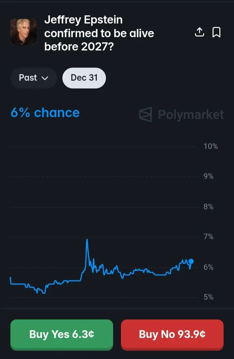Click the Polymarket wordmark text
The height and width of the screenshot is (359, 234).
click(x=191, y=114)
